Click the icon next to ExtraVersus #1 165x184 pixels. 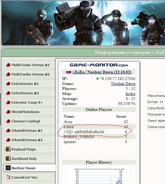8,84
